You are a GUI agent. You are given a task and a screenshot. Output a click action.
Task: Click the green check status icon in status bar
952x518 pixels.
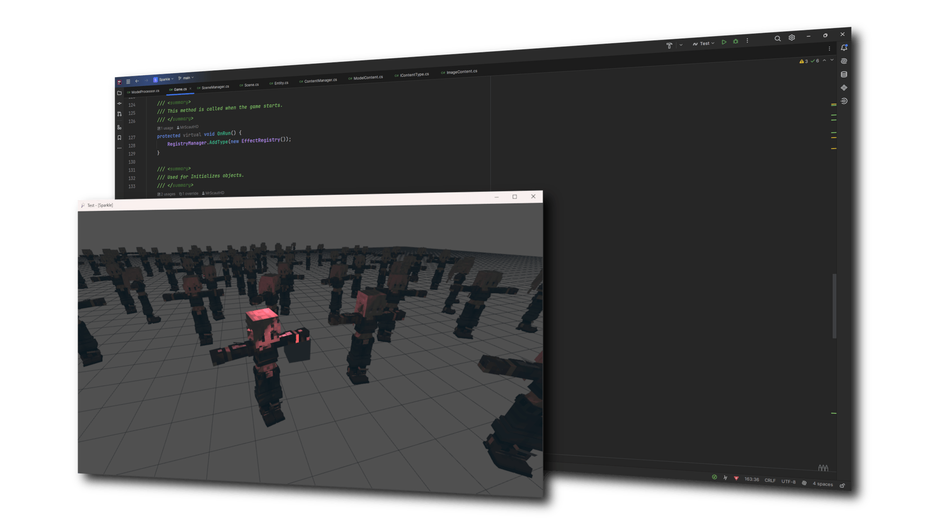point(714,477)
